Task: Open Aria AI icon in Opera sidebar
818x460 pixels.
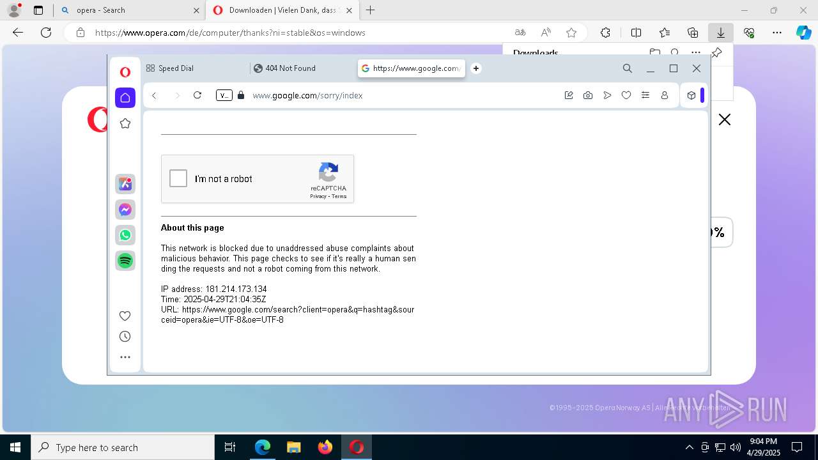Action: 125,184
